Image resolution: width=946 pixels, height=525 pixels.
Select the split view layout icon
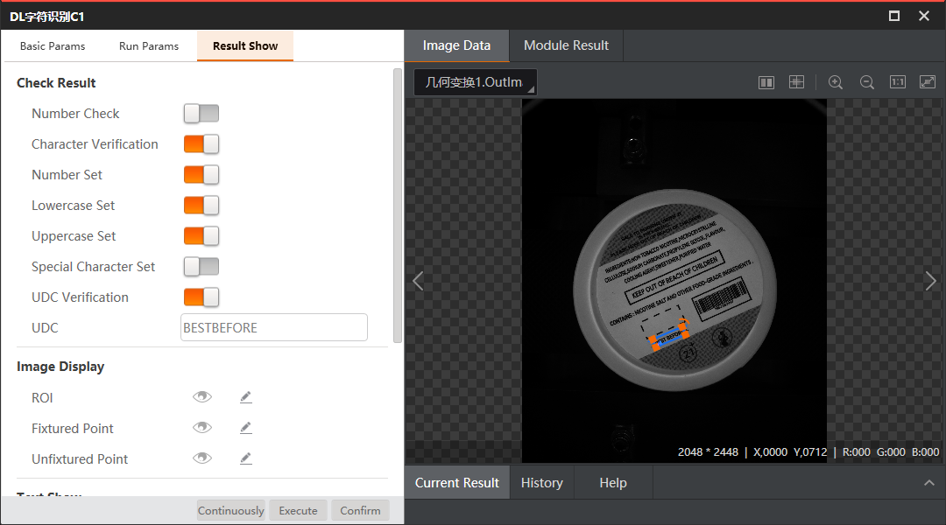766,81
